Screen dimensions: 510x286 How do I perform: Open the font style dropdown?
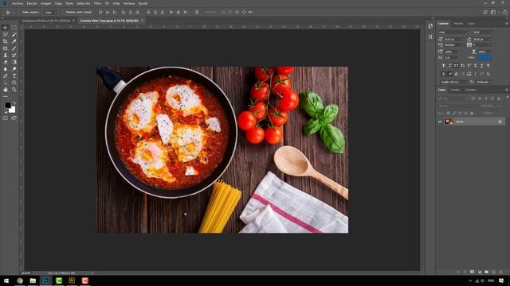pyautogui.click(x=483, y=32)
